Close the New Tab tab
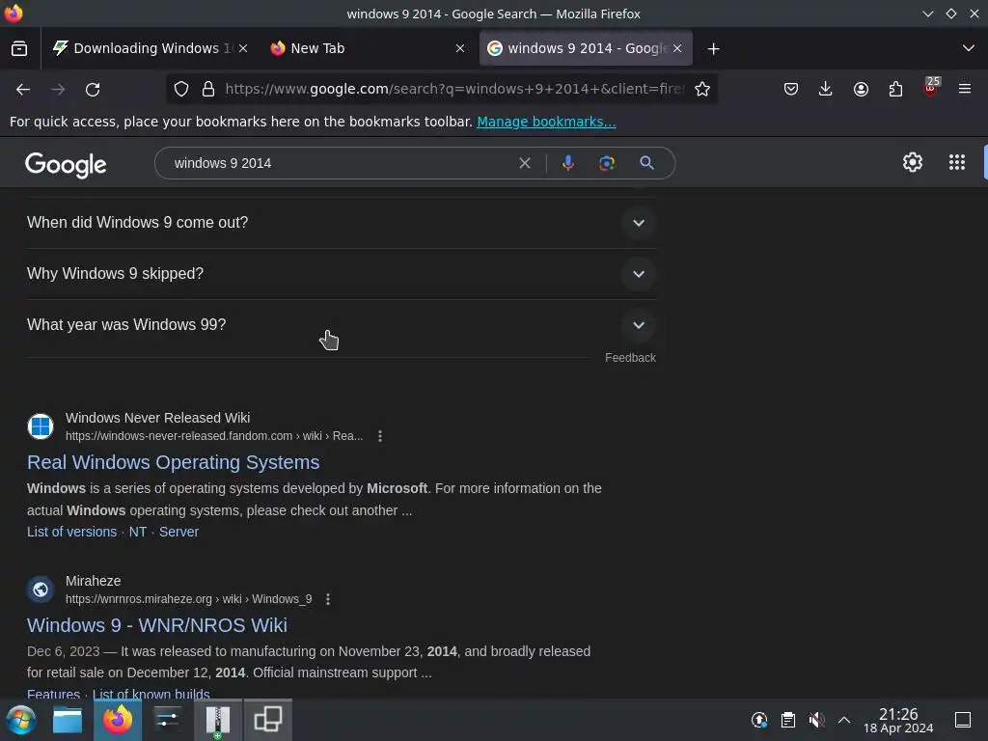The height and width of the screenshot is (741, 988). point(460,48)
